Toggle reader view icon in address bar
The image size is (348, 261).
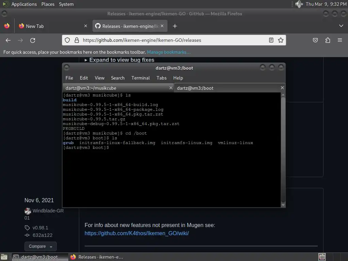(x=271, y=40)
